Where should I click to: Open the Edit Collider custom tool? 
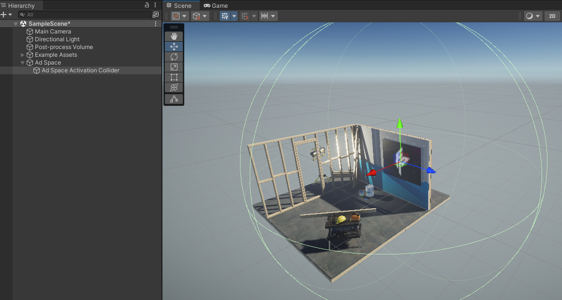coord(174,100)
